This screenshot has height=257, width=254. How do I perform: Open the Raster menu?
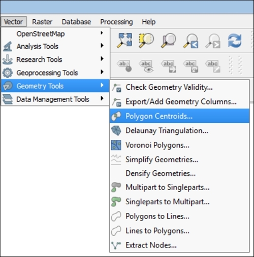(42, 22)
